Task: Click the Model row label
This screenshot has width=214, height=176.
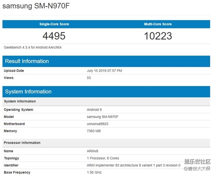Action: tap(9, 117)
